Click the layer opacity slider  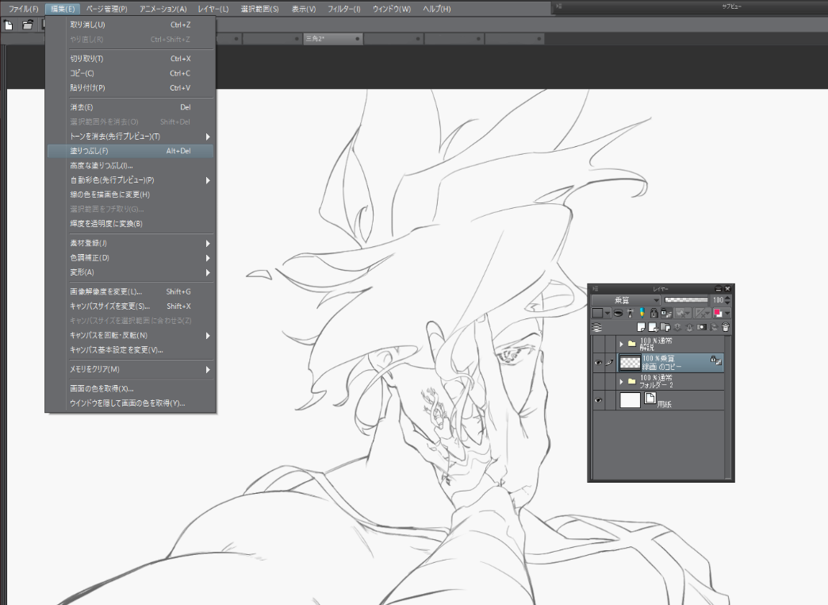(x=686, y=300)
